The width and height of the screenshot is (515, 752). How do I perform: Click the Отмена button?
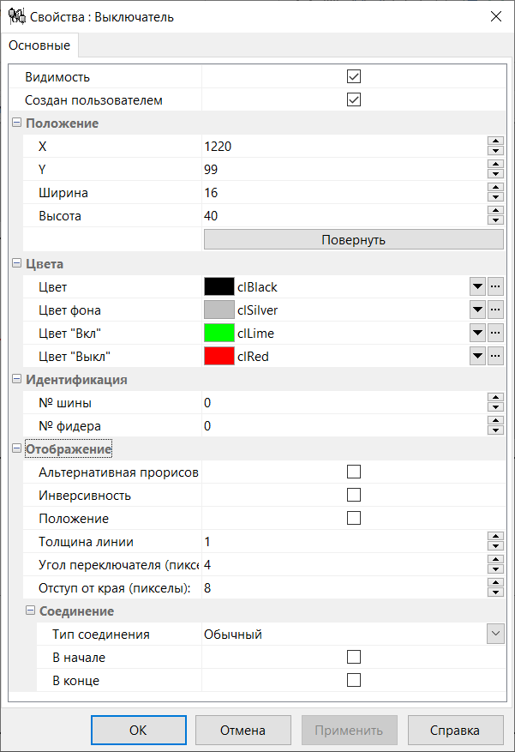[x=243, y=730]
